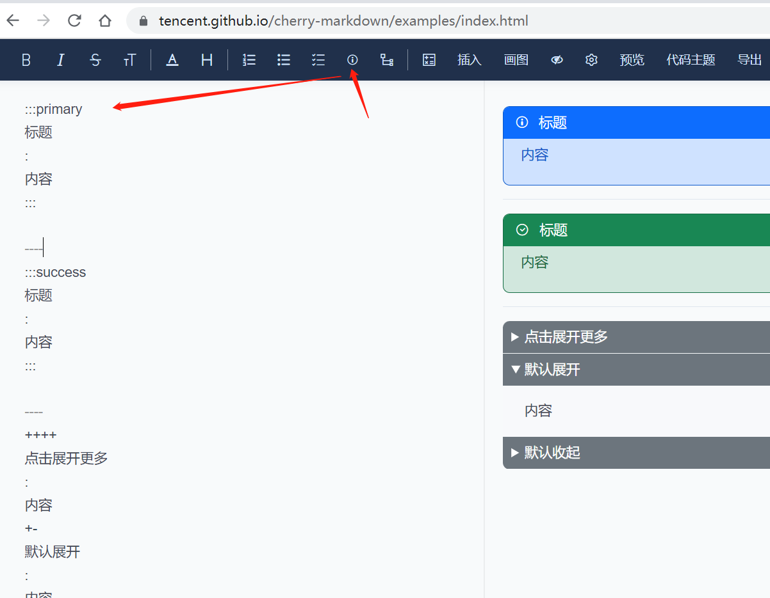This screenshot has height=598, width=770.
Task: Toggle bold formatting
Action: click(26, 59)
